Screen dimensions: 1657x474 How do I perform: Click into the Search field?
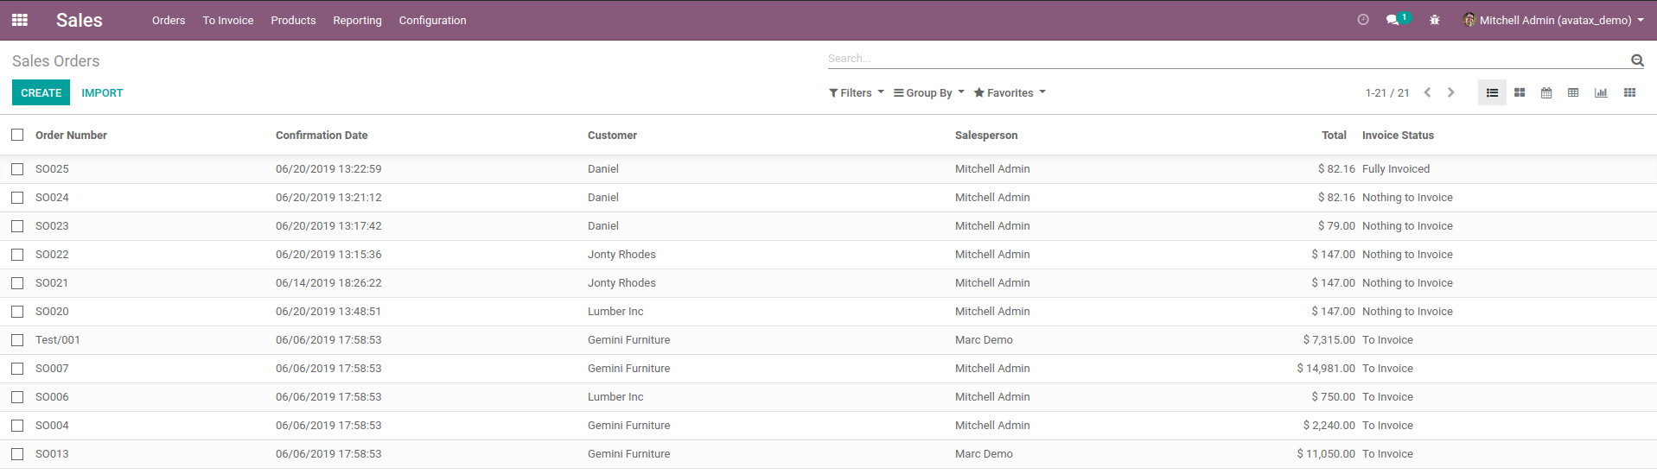(x=1223, y=59)
